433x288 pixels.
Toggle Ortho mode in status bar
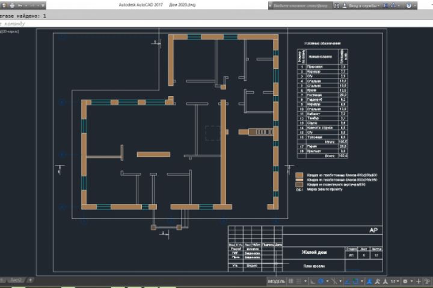click(312, 281)
